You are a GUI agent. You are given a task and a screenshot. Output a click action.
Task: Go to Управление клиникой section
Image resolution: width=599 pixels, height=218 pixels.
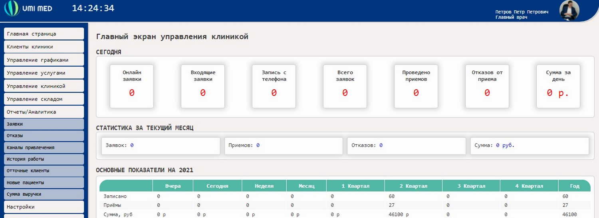pyautogui.click(x=44, y=86)
